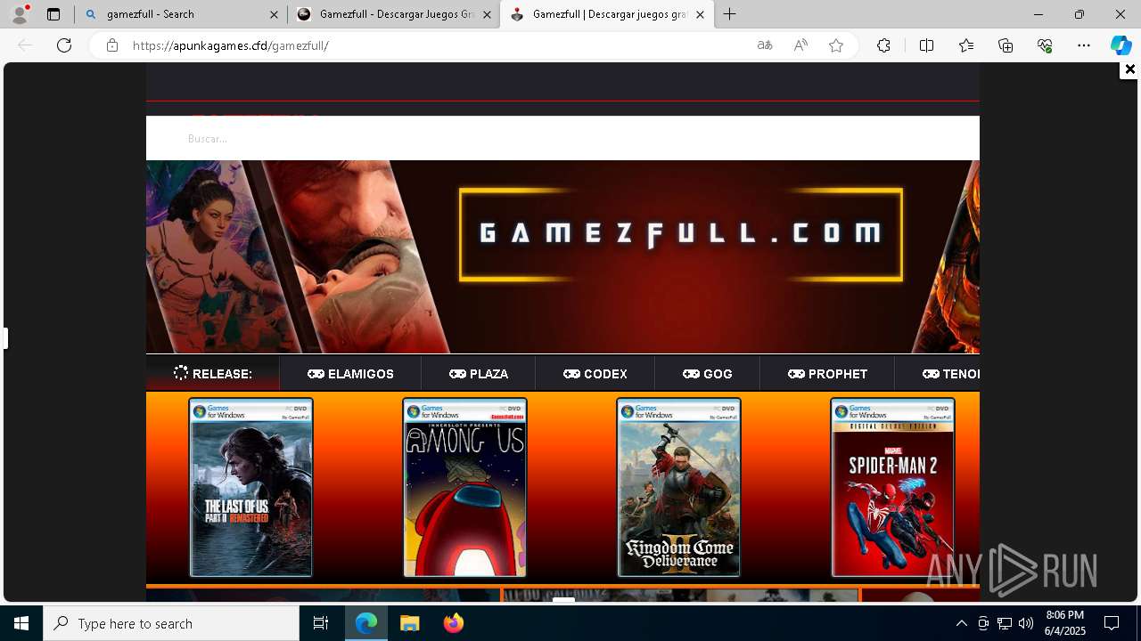Viewport: 1141px width, 641px height.
Task: Open RELEASE menu item
Action: click(x=213, y=373)
